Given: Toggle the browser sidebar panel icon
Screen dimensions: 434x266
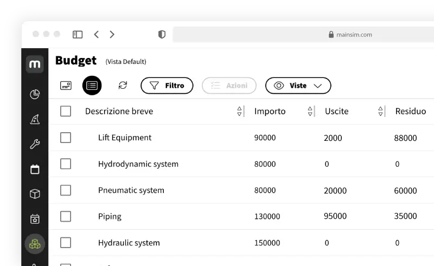Looking at the screenshot, I should coord(78,34).
